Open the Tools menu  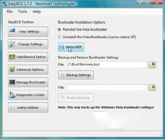[22, 12]
